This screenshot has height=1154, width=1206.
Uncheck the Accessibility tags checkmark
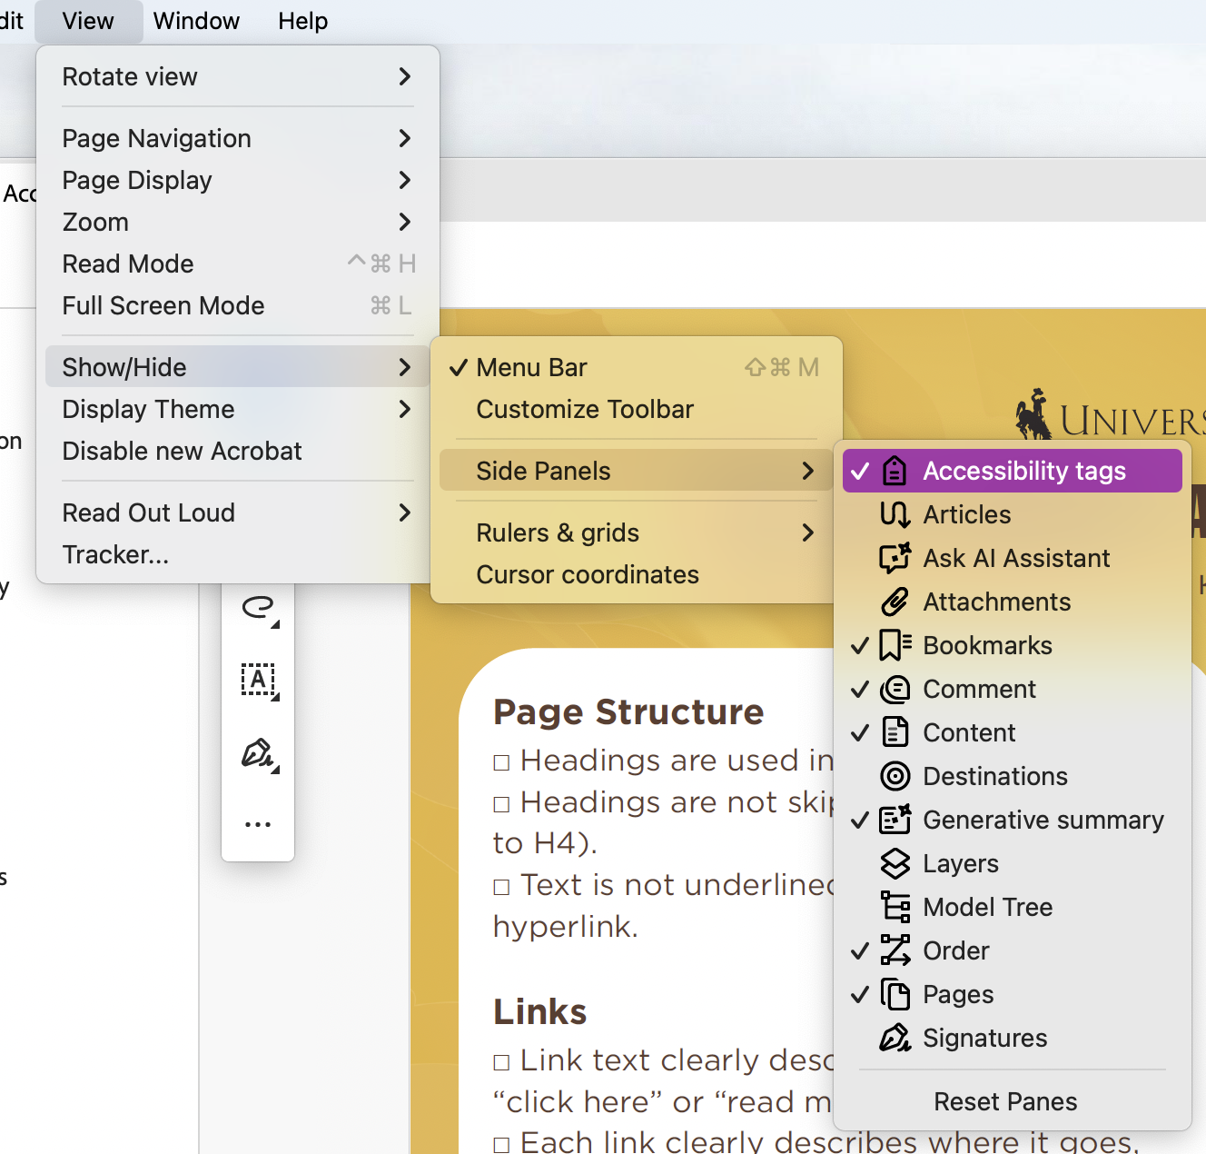pos(860,471)
